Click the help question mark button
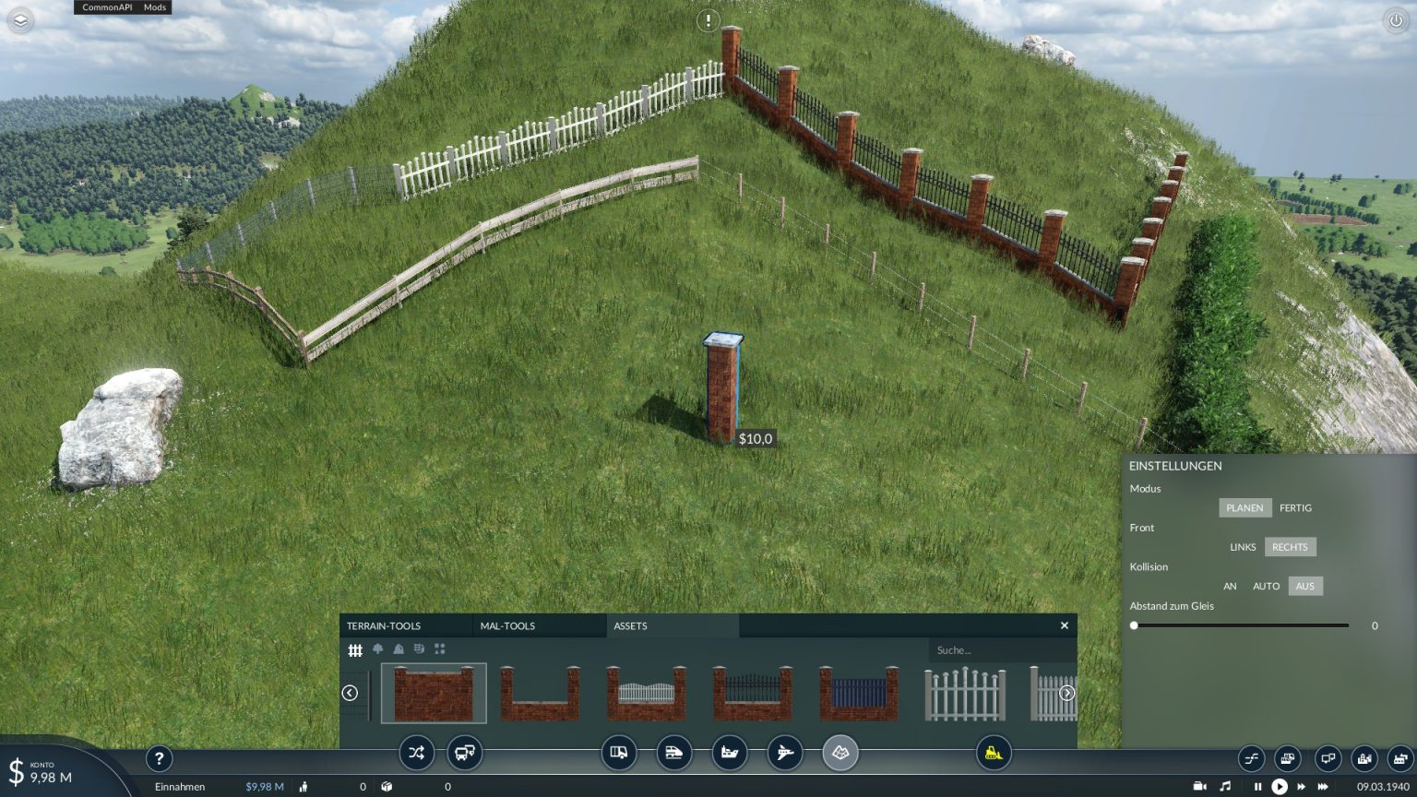The height and width of the screenshot is (797, 1417). tap(159, 758)
